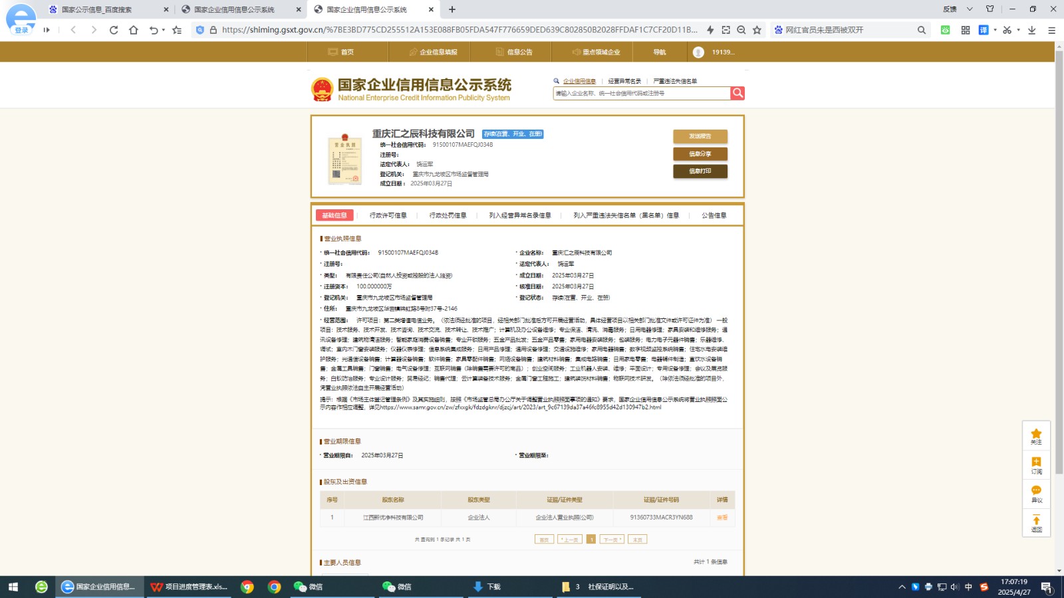The height and width of the screenshot is (598, 1064).
Task: Click the 查看 details link for shareholder
Action: tap(722, 518)
